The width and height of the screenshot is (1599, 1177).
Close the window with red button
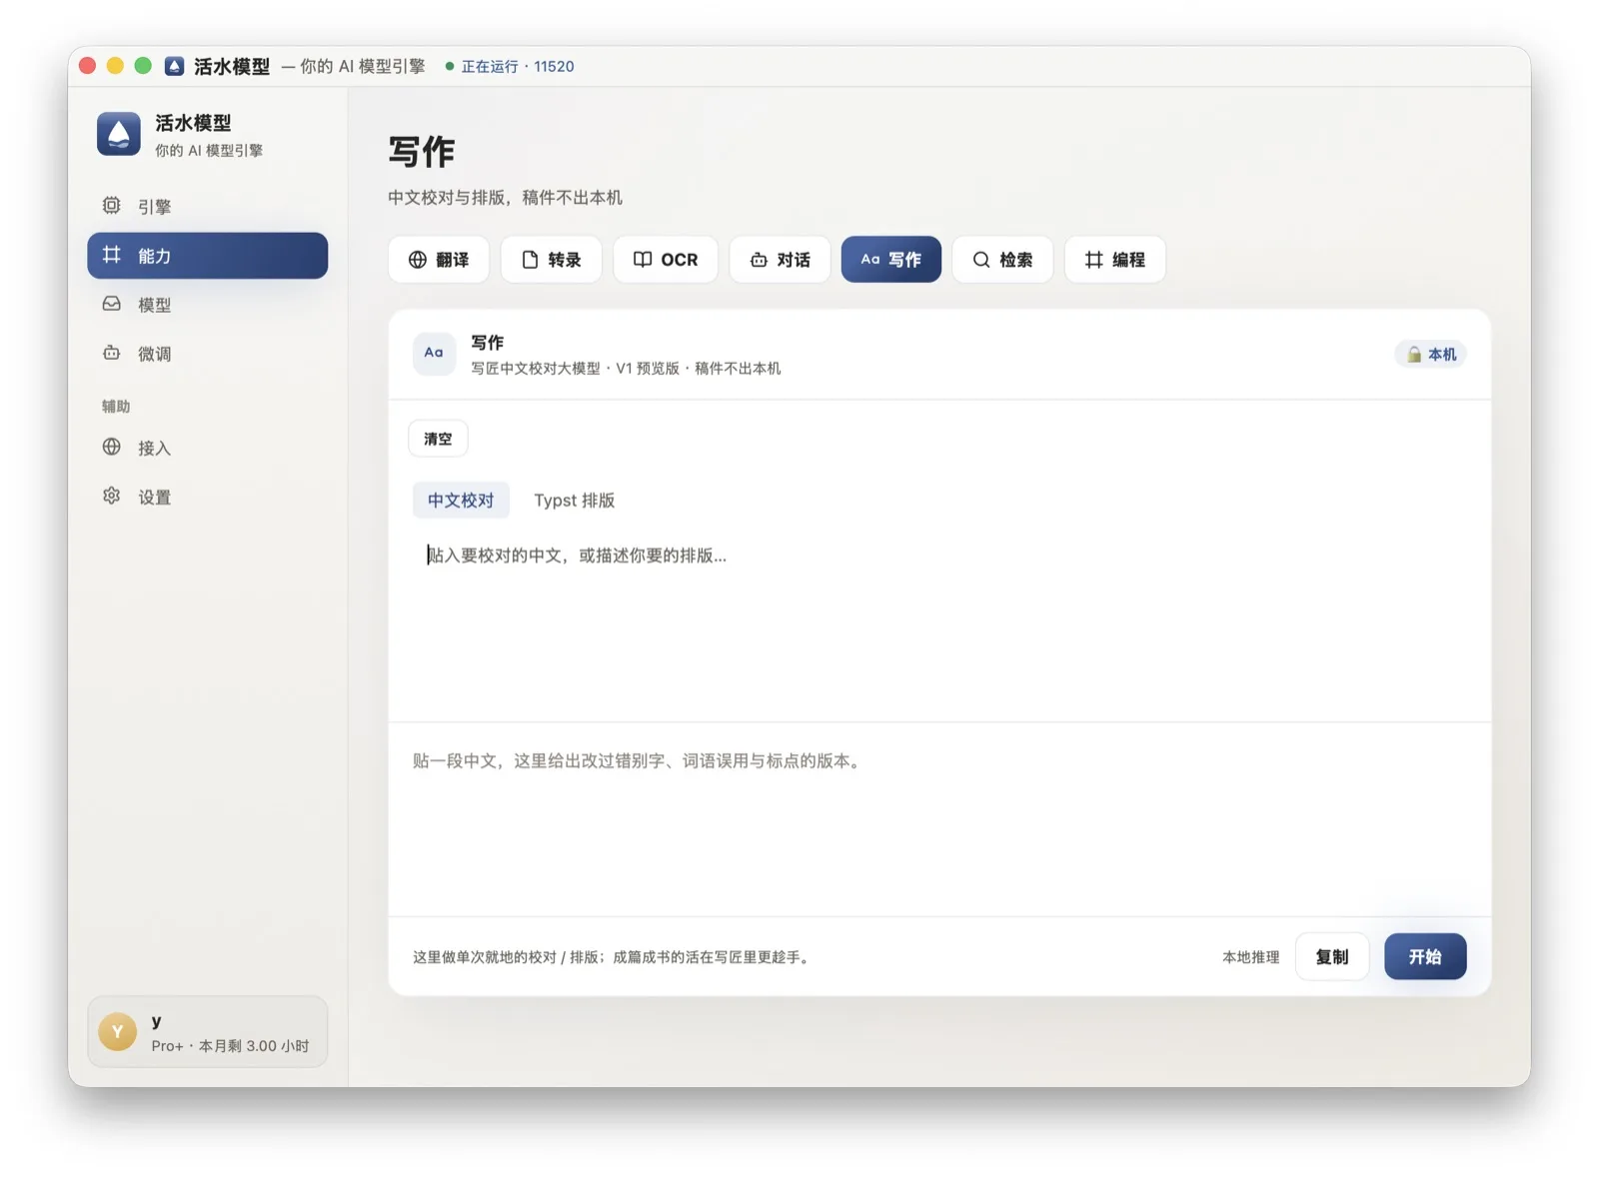pyautogui.click(x=87, y=66)
